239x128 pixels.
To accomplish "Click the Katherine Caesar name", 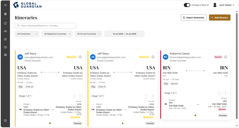I will coord(180,54).
